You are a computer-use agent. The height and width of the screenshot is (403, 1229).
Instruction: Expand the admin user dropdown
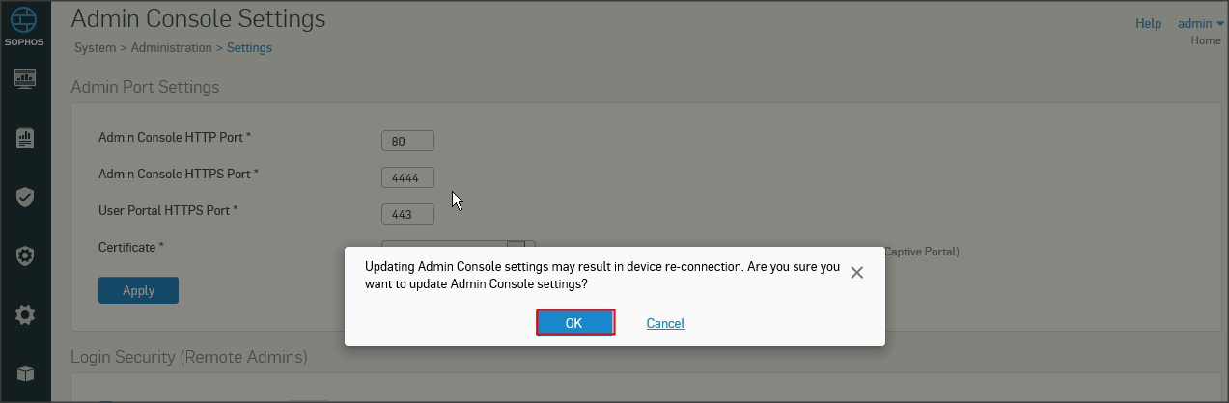pyautogui.click(x=1200, y=23)
